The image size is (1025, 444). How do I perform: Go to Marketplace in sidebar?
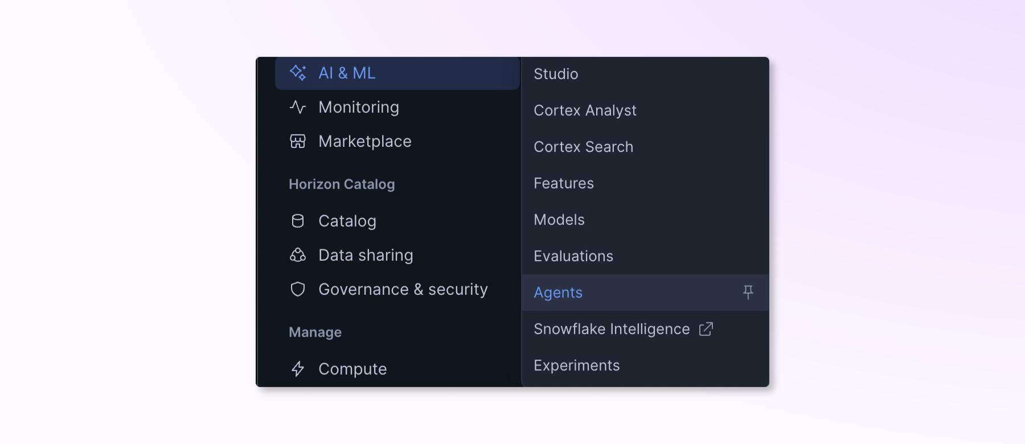pyautogui.click(x=365, y=141)
